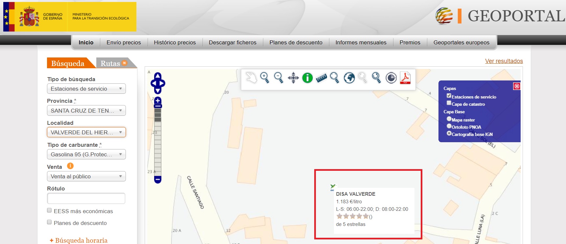Open Informes mensuales menu item
The height and width of the screenshot is (244, 566).
361,42
